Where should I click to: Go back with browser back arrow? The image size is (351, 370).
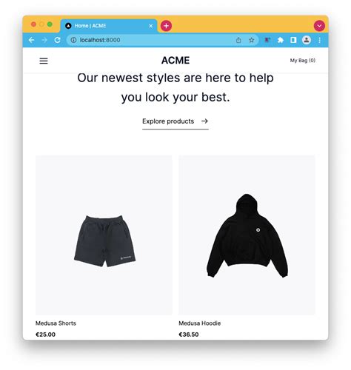[31, 40]
